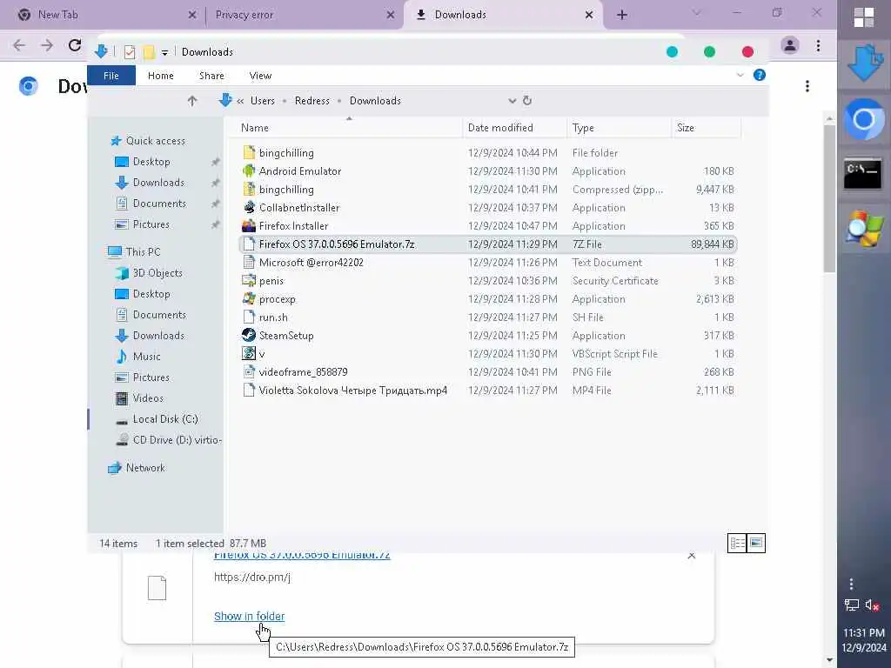
Task: Select This PC in the navigation pane
Action: tap(135, 251)
